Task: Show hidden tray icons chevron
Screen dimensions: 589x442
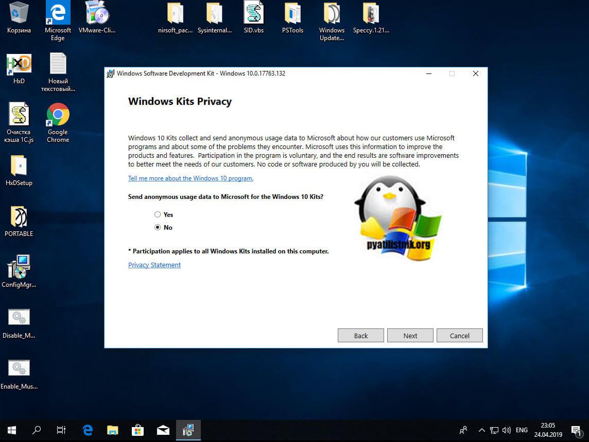Action: click(x=481, y=430)
